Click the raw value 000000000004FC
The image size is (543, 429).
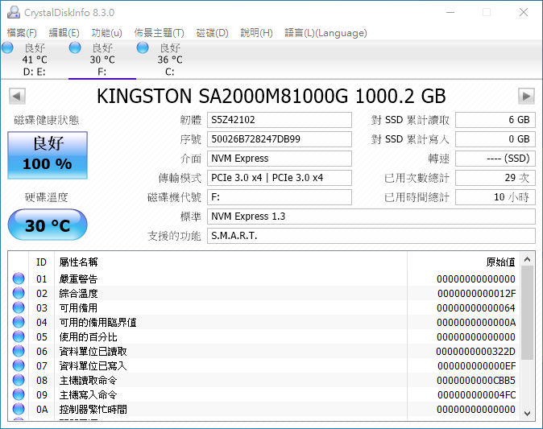click(x=476, y=395)
